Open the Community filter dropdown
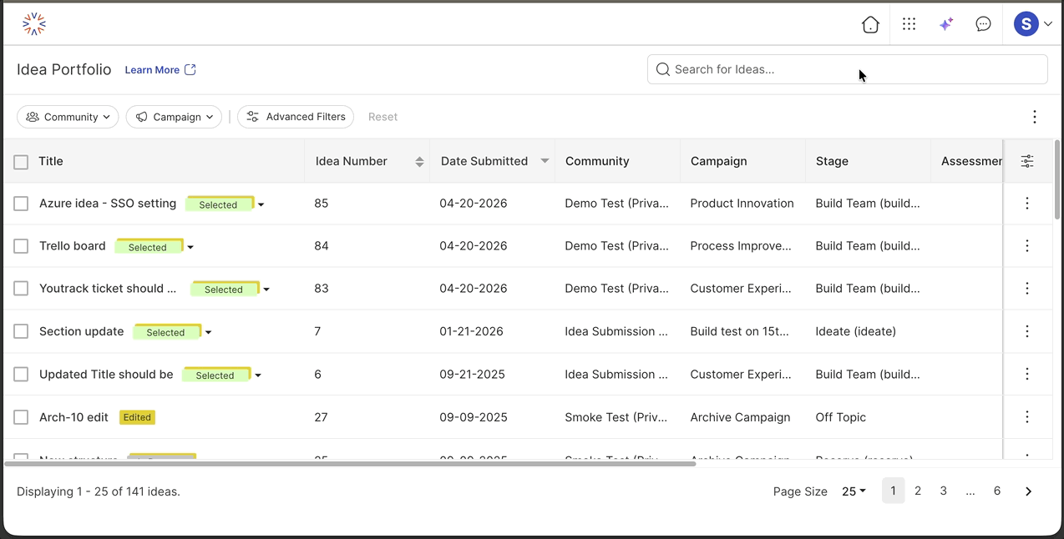Image resolution: width=1064 pixels, height=539 pixels. (68, 117)
